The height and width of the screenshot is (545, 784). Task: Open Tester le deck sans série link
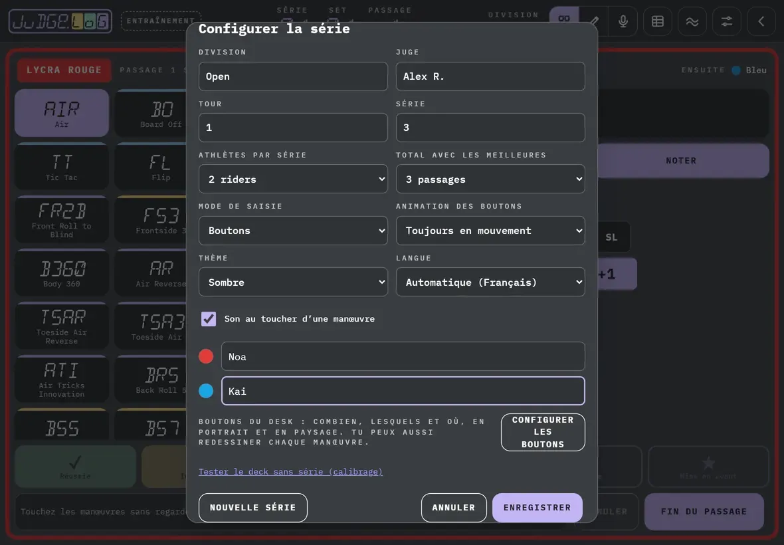290,471
